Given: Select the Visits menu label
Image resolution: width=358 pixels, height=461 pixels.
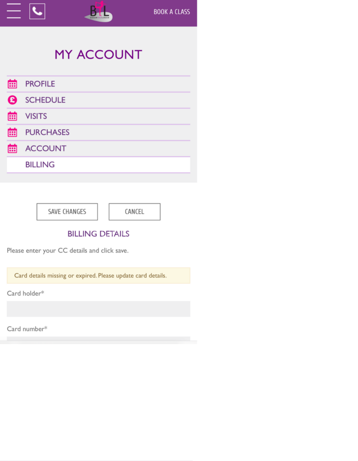Looking at the screenshot, I should (x=36, y=117).
